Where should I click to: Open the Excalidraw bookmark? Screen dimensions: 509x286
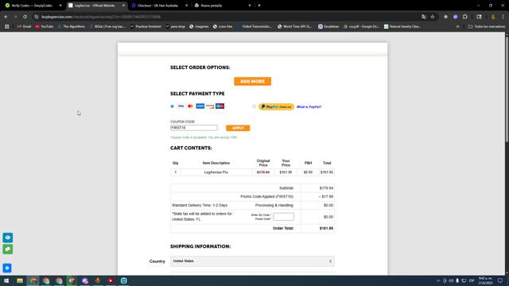(x=328, y=26)
